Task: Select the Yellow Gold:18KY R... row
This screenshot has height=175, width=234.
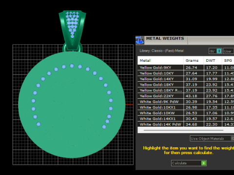Action: (186, 90)
